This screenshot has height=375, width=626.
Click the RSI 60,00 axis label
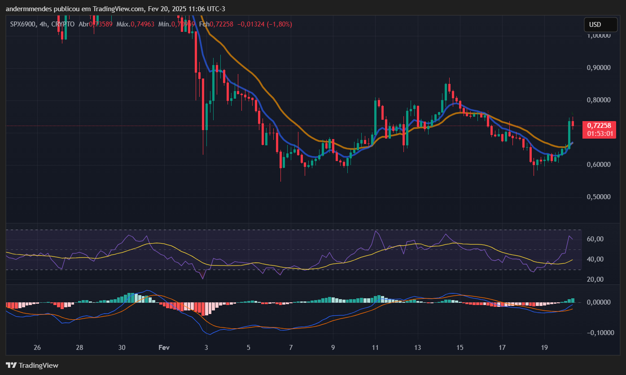point(595,240)
